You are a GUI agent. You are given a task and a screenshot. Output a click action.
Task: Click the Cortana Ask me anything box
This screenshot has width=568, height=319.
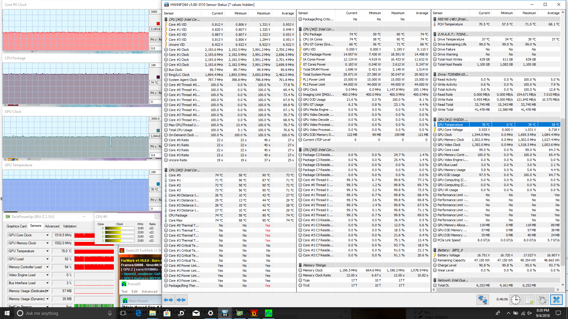pyautogui.click(x=42, y=313)
